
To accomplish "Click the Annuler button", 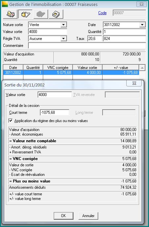I will point(88,216).
